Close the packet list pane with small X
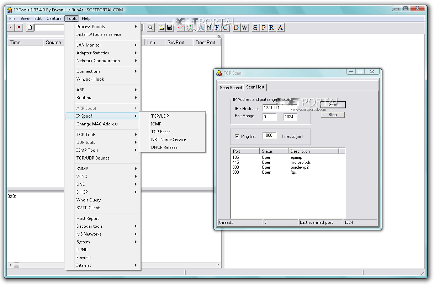This screenshot has height=286, width=434. coord(219,36)
